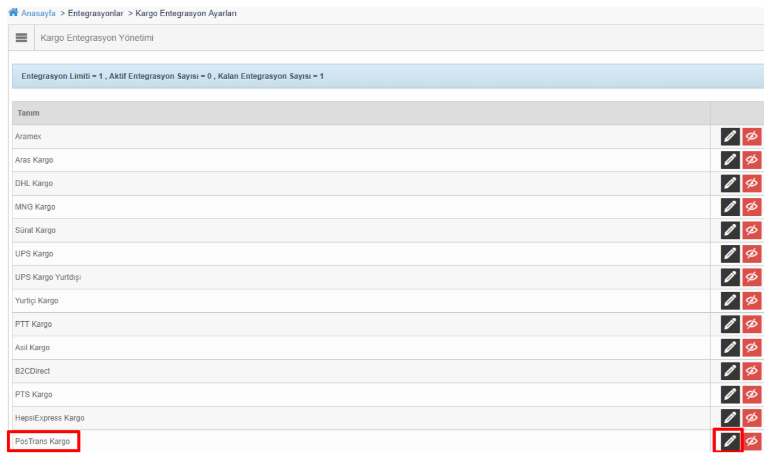Edit the Aramex integration with pencil icon
The image size is (764, 454).
[x=730, y=137]
